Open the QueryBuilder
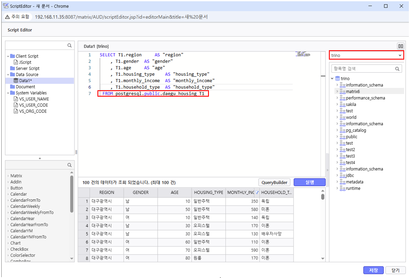 click(x=274, y=182)
